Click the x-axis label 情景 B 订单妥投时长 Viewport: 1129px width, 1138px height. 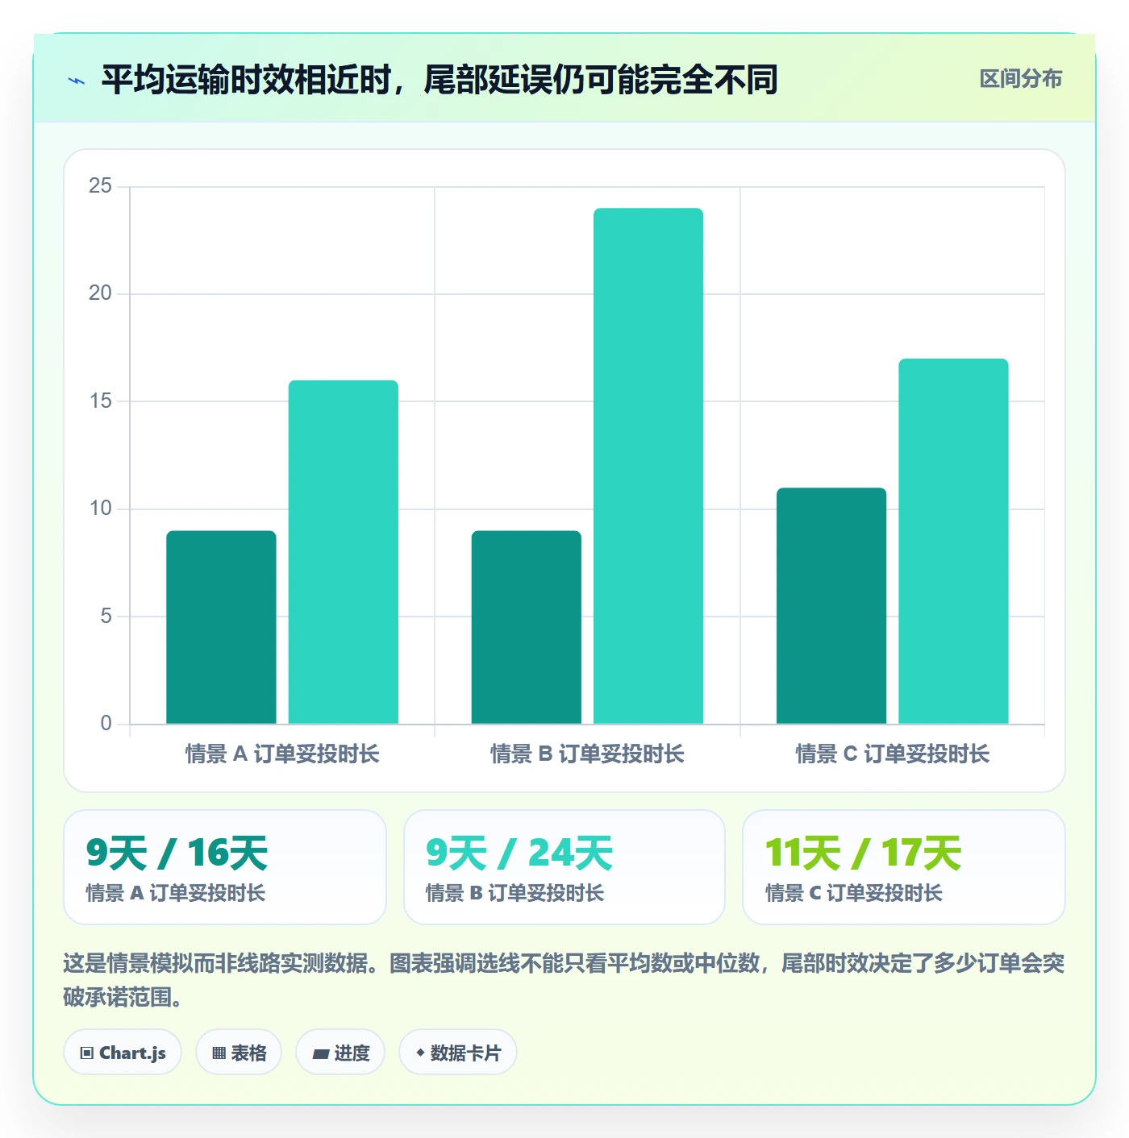point(587,754)
